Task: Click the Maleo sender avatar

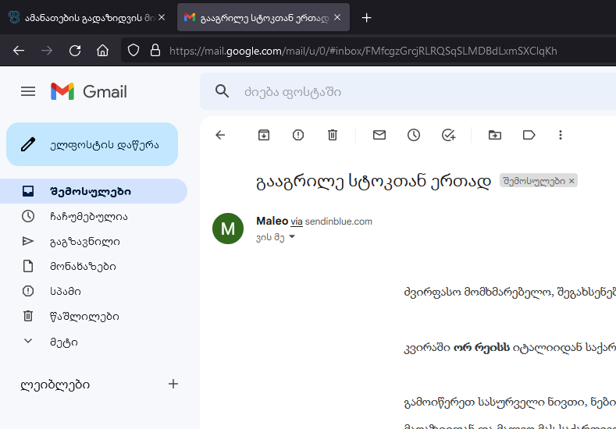Action: (x=228, y=229)
